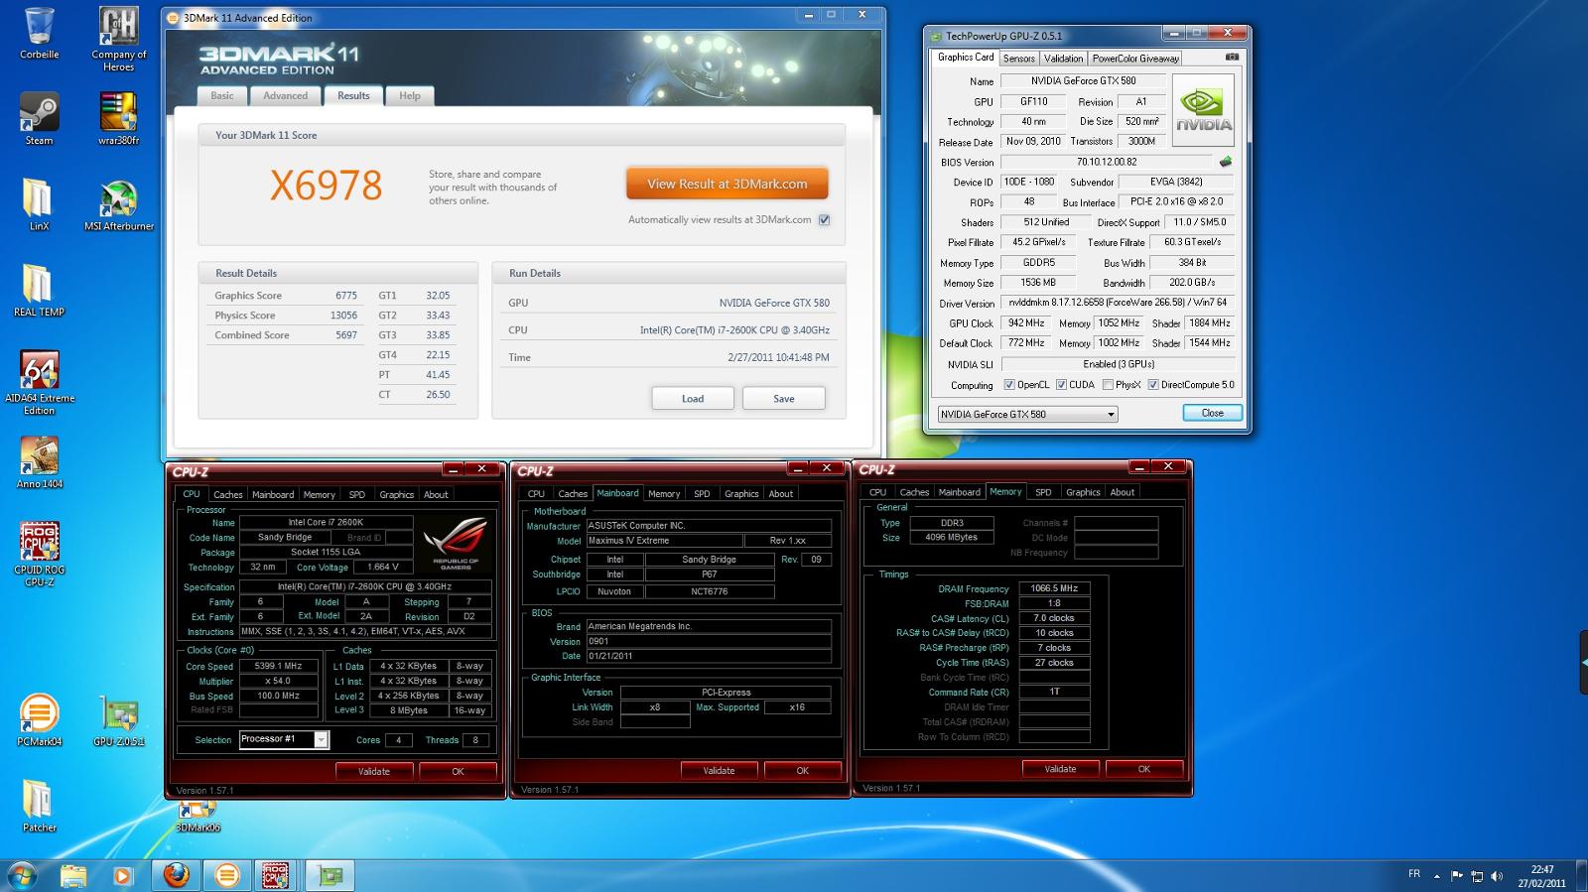Open About tab in right CPU-Z window
1588x892 pixels.
tap(1122, 492)
